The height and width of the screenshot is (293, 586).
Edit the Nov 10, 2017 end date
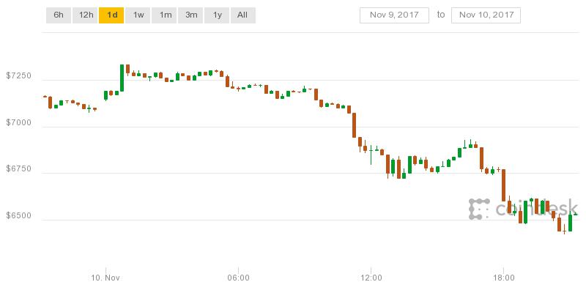pos(486,15)
